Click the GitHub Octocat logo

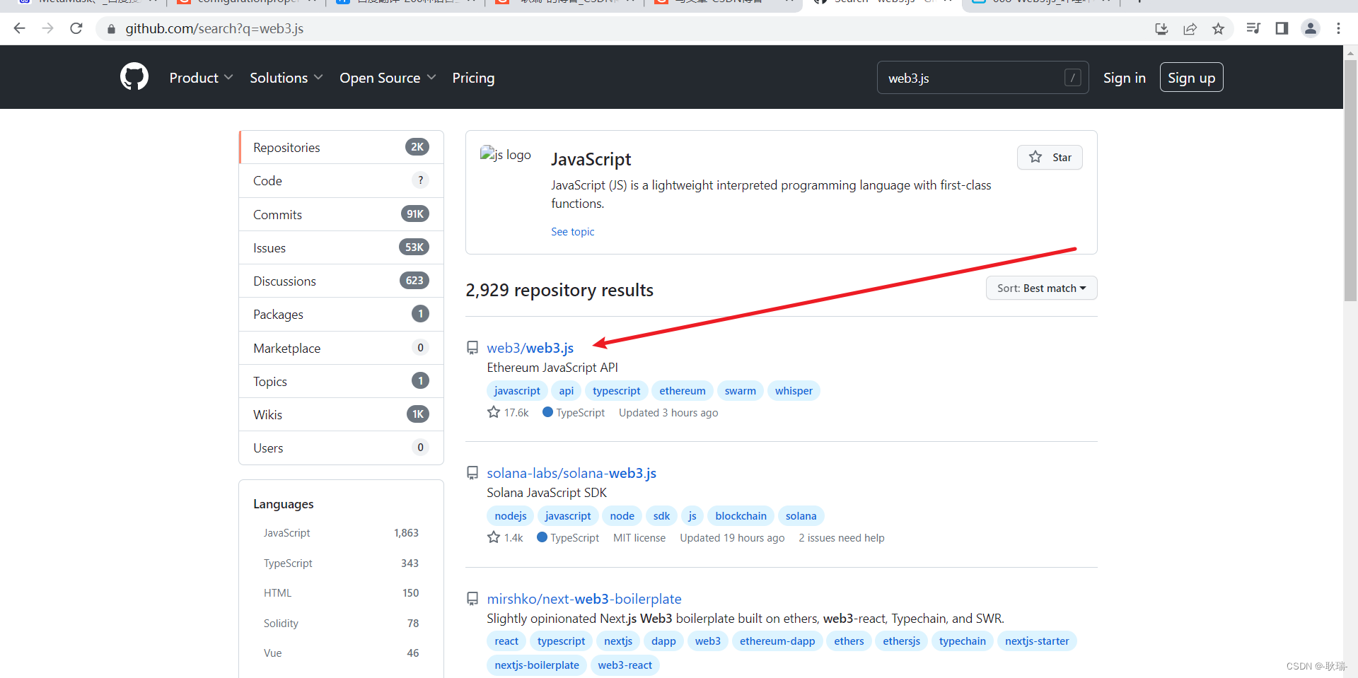coord(134,76)
